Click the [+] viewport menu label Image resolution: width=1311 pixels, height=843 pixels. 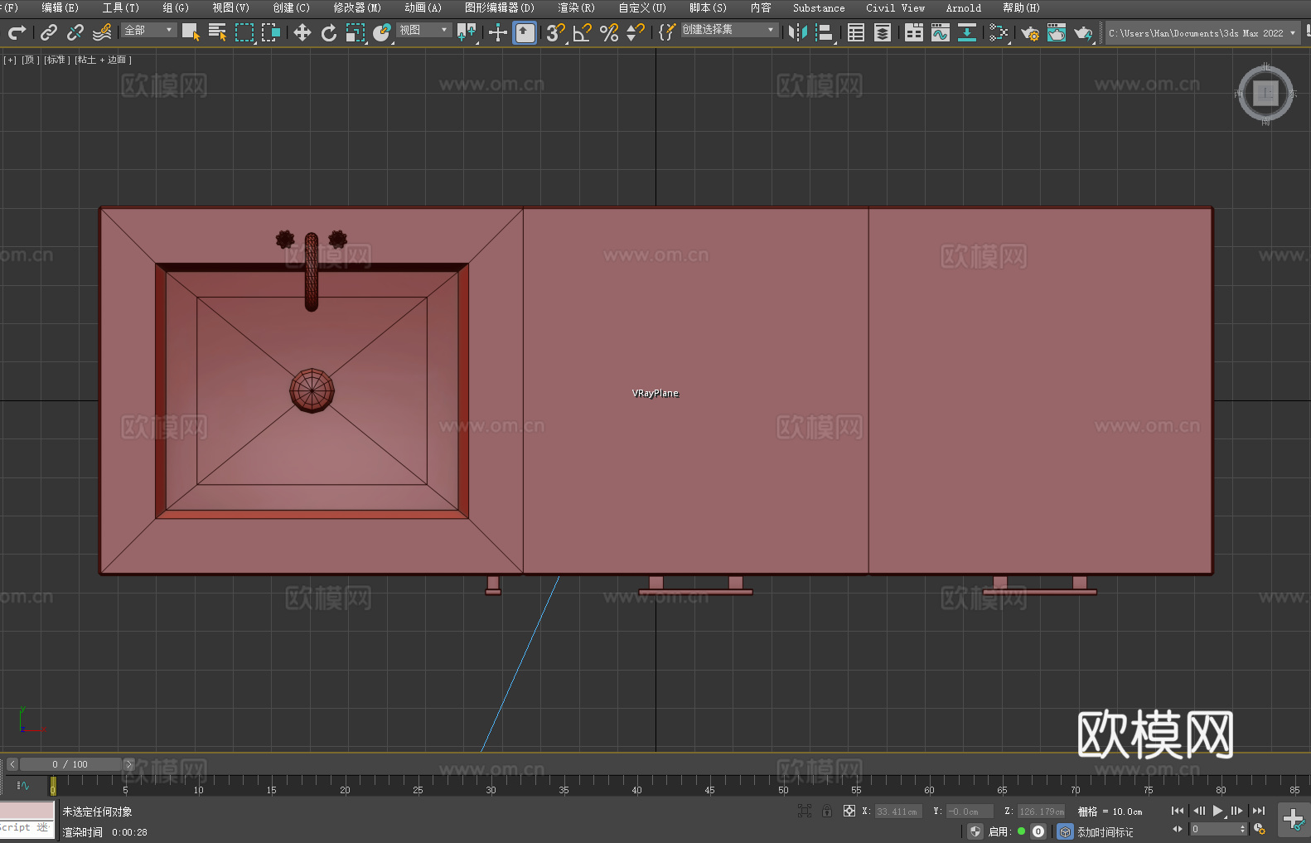10,60
